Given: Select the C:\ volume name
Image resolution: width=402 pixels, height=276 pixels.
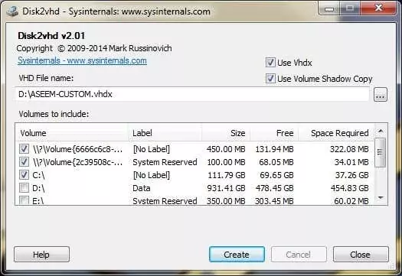Looking at the screenshot, I should (x=38, y=175).
